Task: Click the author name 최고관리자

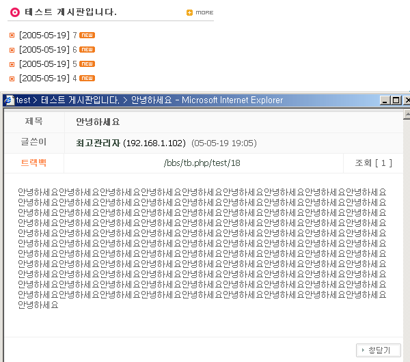Action: 98,143
